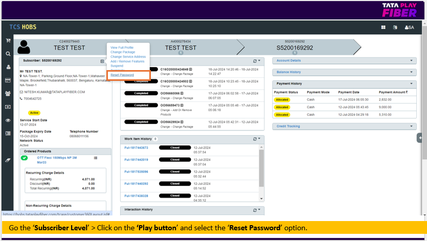427x241 pixels.
Task: Click the customer avatar silhouette icon
Action: pyautogui.click(x=24, y=47)
